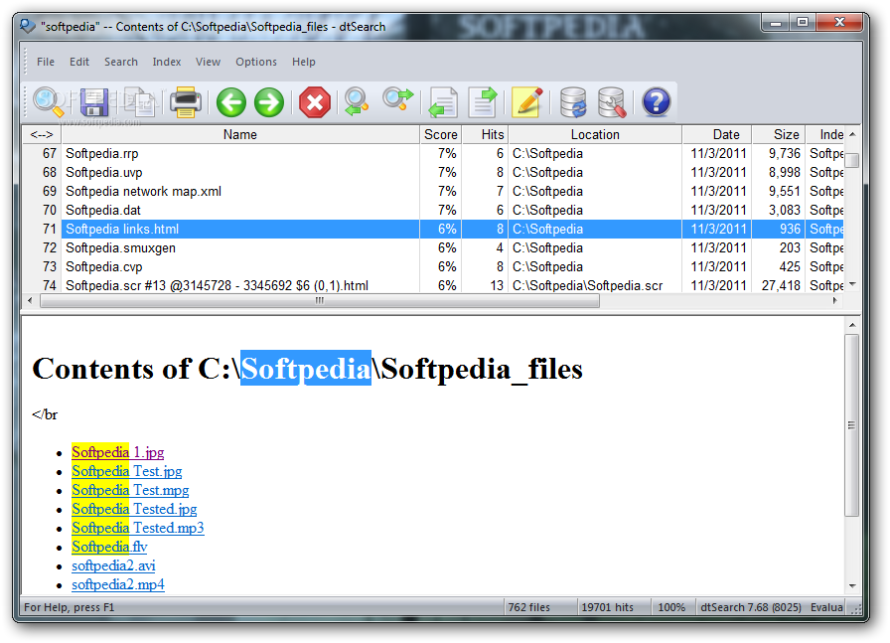
Task: Open the Softpedia.flv link
Action: coord(109,547)
